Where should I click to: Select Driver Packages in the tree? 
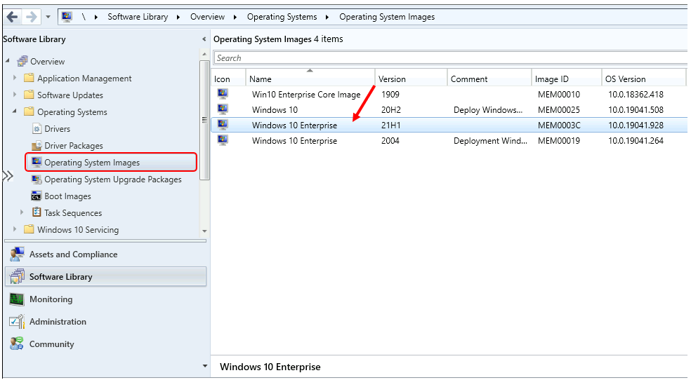click(74, 146)
